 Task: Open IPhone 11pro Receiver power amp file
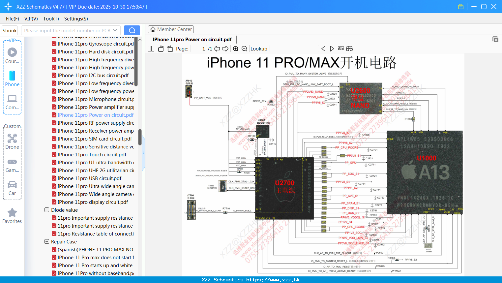(93, 131)
